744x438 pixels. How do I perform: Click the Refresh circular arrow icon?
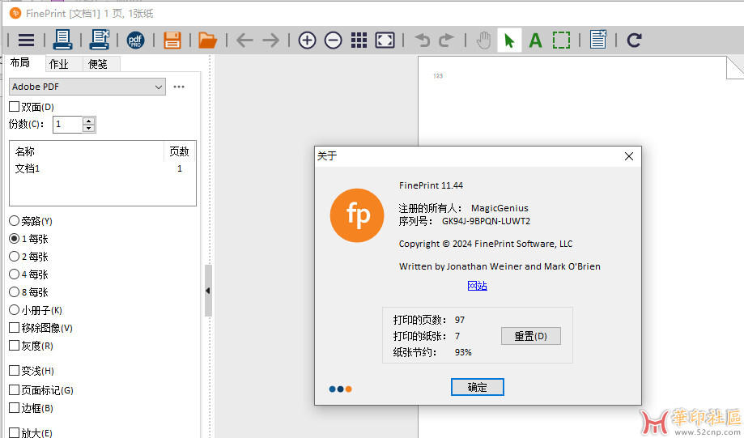[635, 40]
